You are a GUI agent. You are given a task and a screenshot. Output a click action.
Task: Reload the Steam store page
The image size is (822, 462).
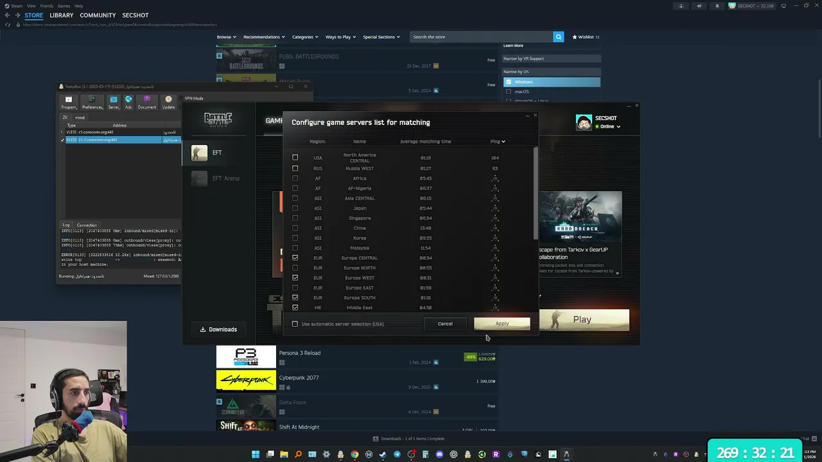click(x=8, y=24)
